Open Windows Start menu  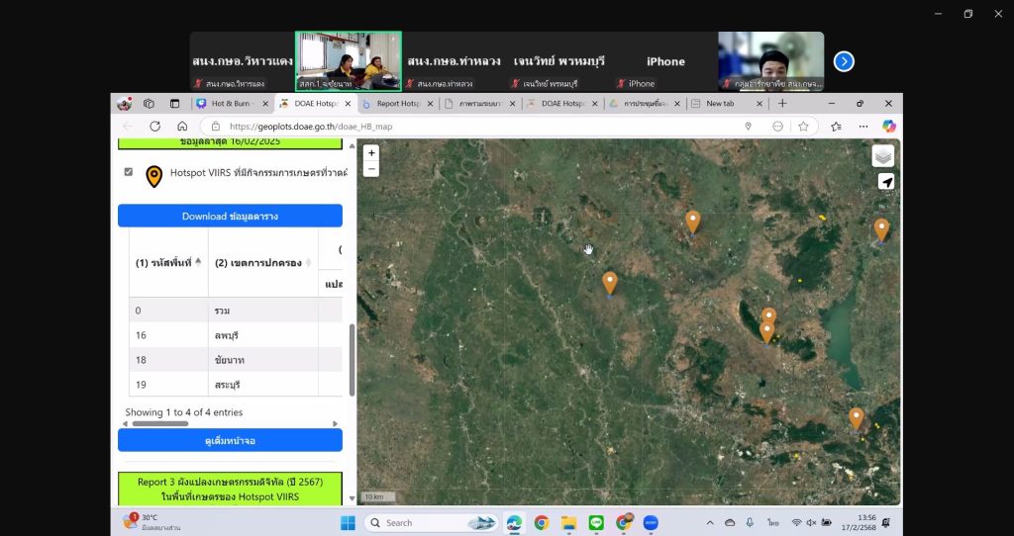[x=348, y=522]
